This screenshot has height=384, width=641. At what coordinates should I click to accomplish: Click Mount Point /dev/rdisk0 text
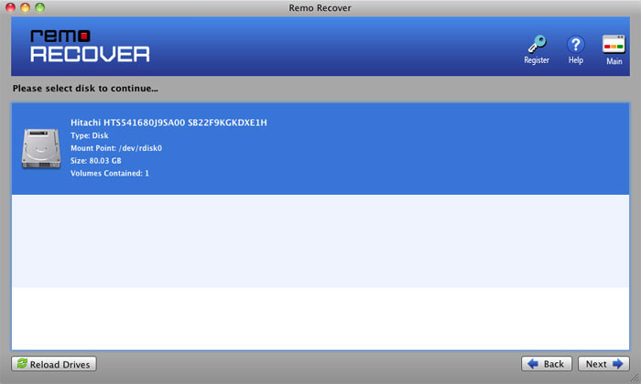pos(116,148)
